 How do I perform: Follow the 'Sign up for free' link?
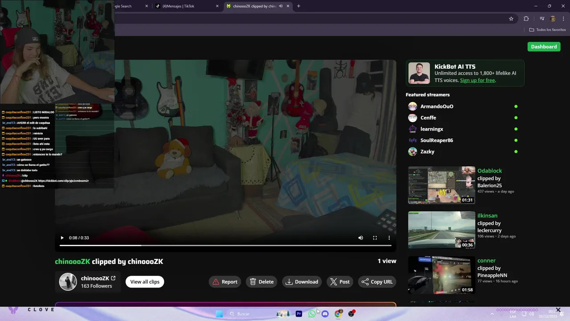click(477, 80)
